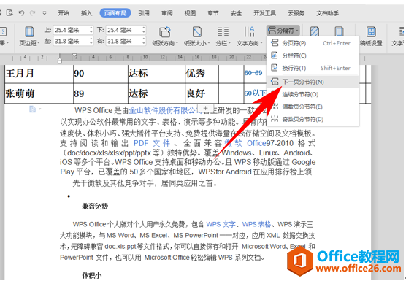Screen dimensions: 406x281
Task: Open the 分隔符 breaks dropdown button
Action: click(283, 31)
